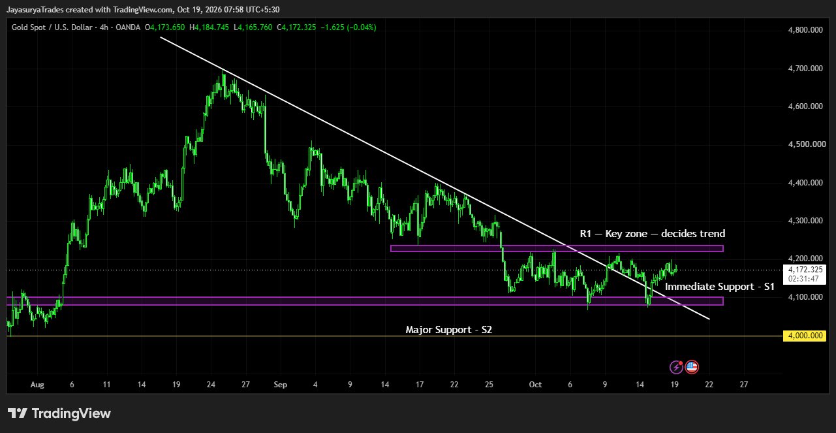Click the close value C4,172.325 in legend
The height and width of the screenshot is (433, 836).
297,27
